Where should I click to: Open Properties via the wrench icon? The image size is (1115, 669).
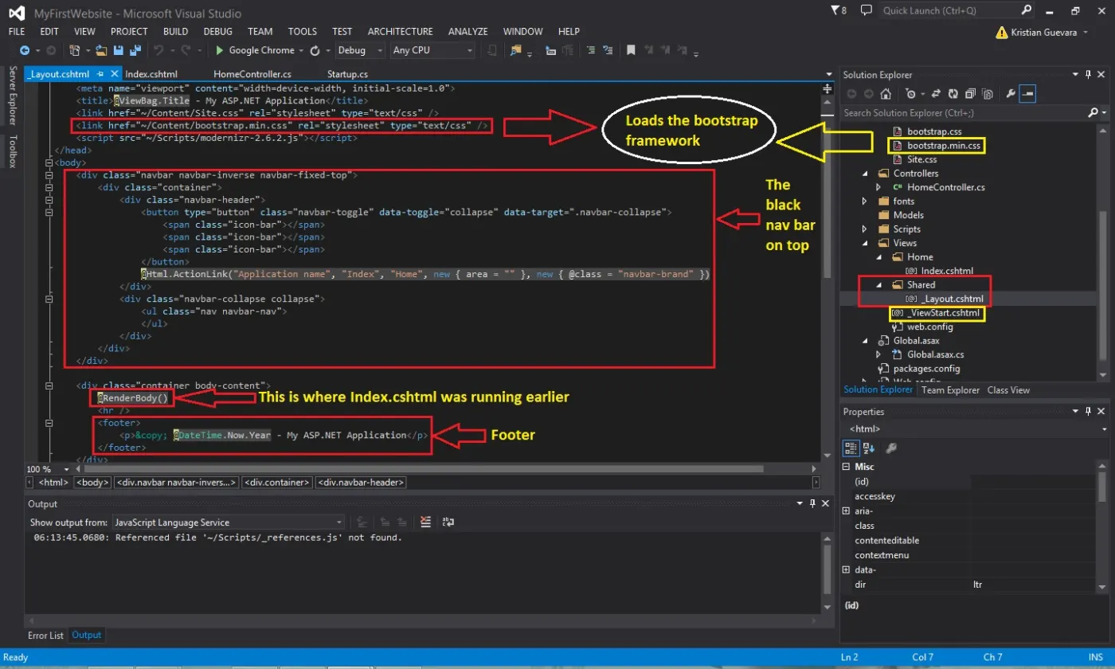click(x=1011, y=94)
